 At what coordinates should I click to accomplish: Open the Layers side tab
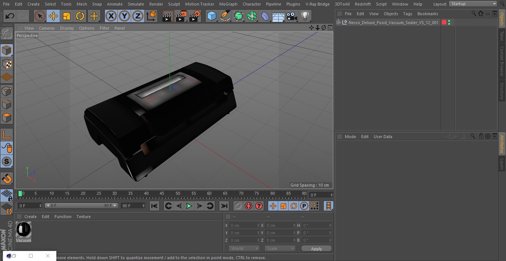[502, 164]
